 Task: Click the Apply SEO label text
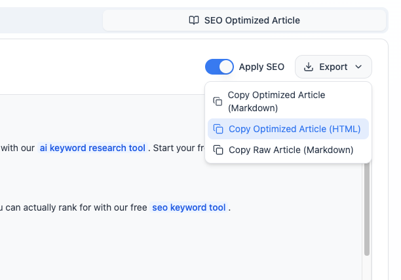pos(261,67)
